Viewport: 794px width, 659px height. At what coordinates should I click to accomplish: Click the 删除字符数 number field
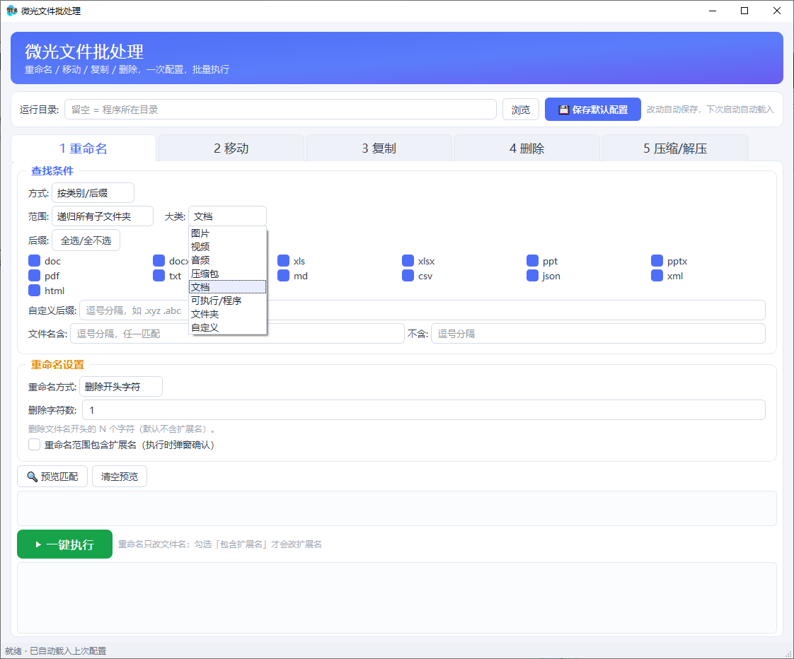pyautogui.click(x=424, y=410)
